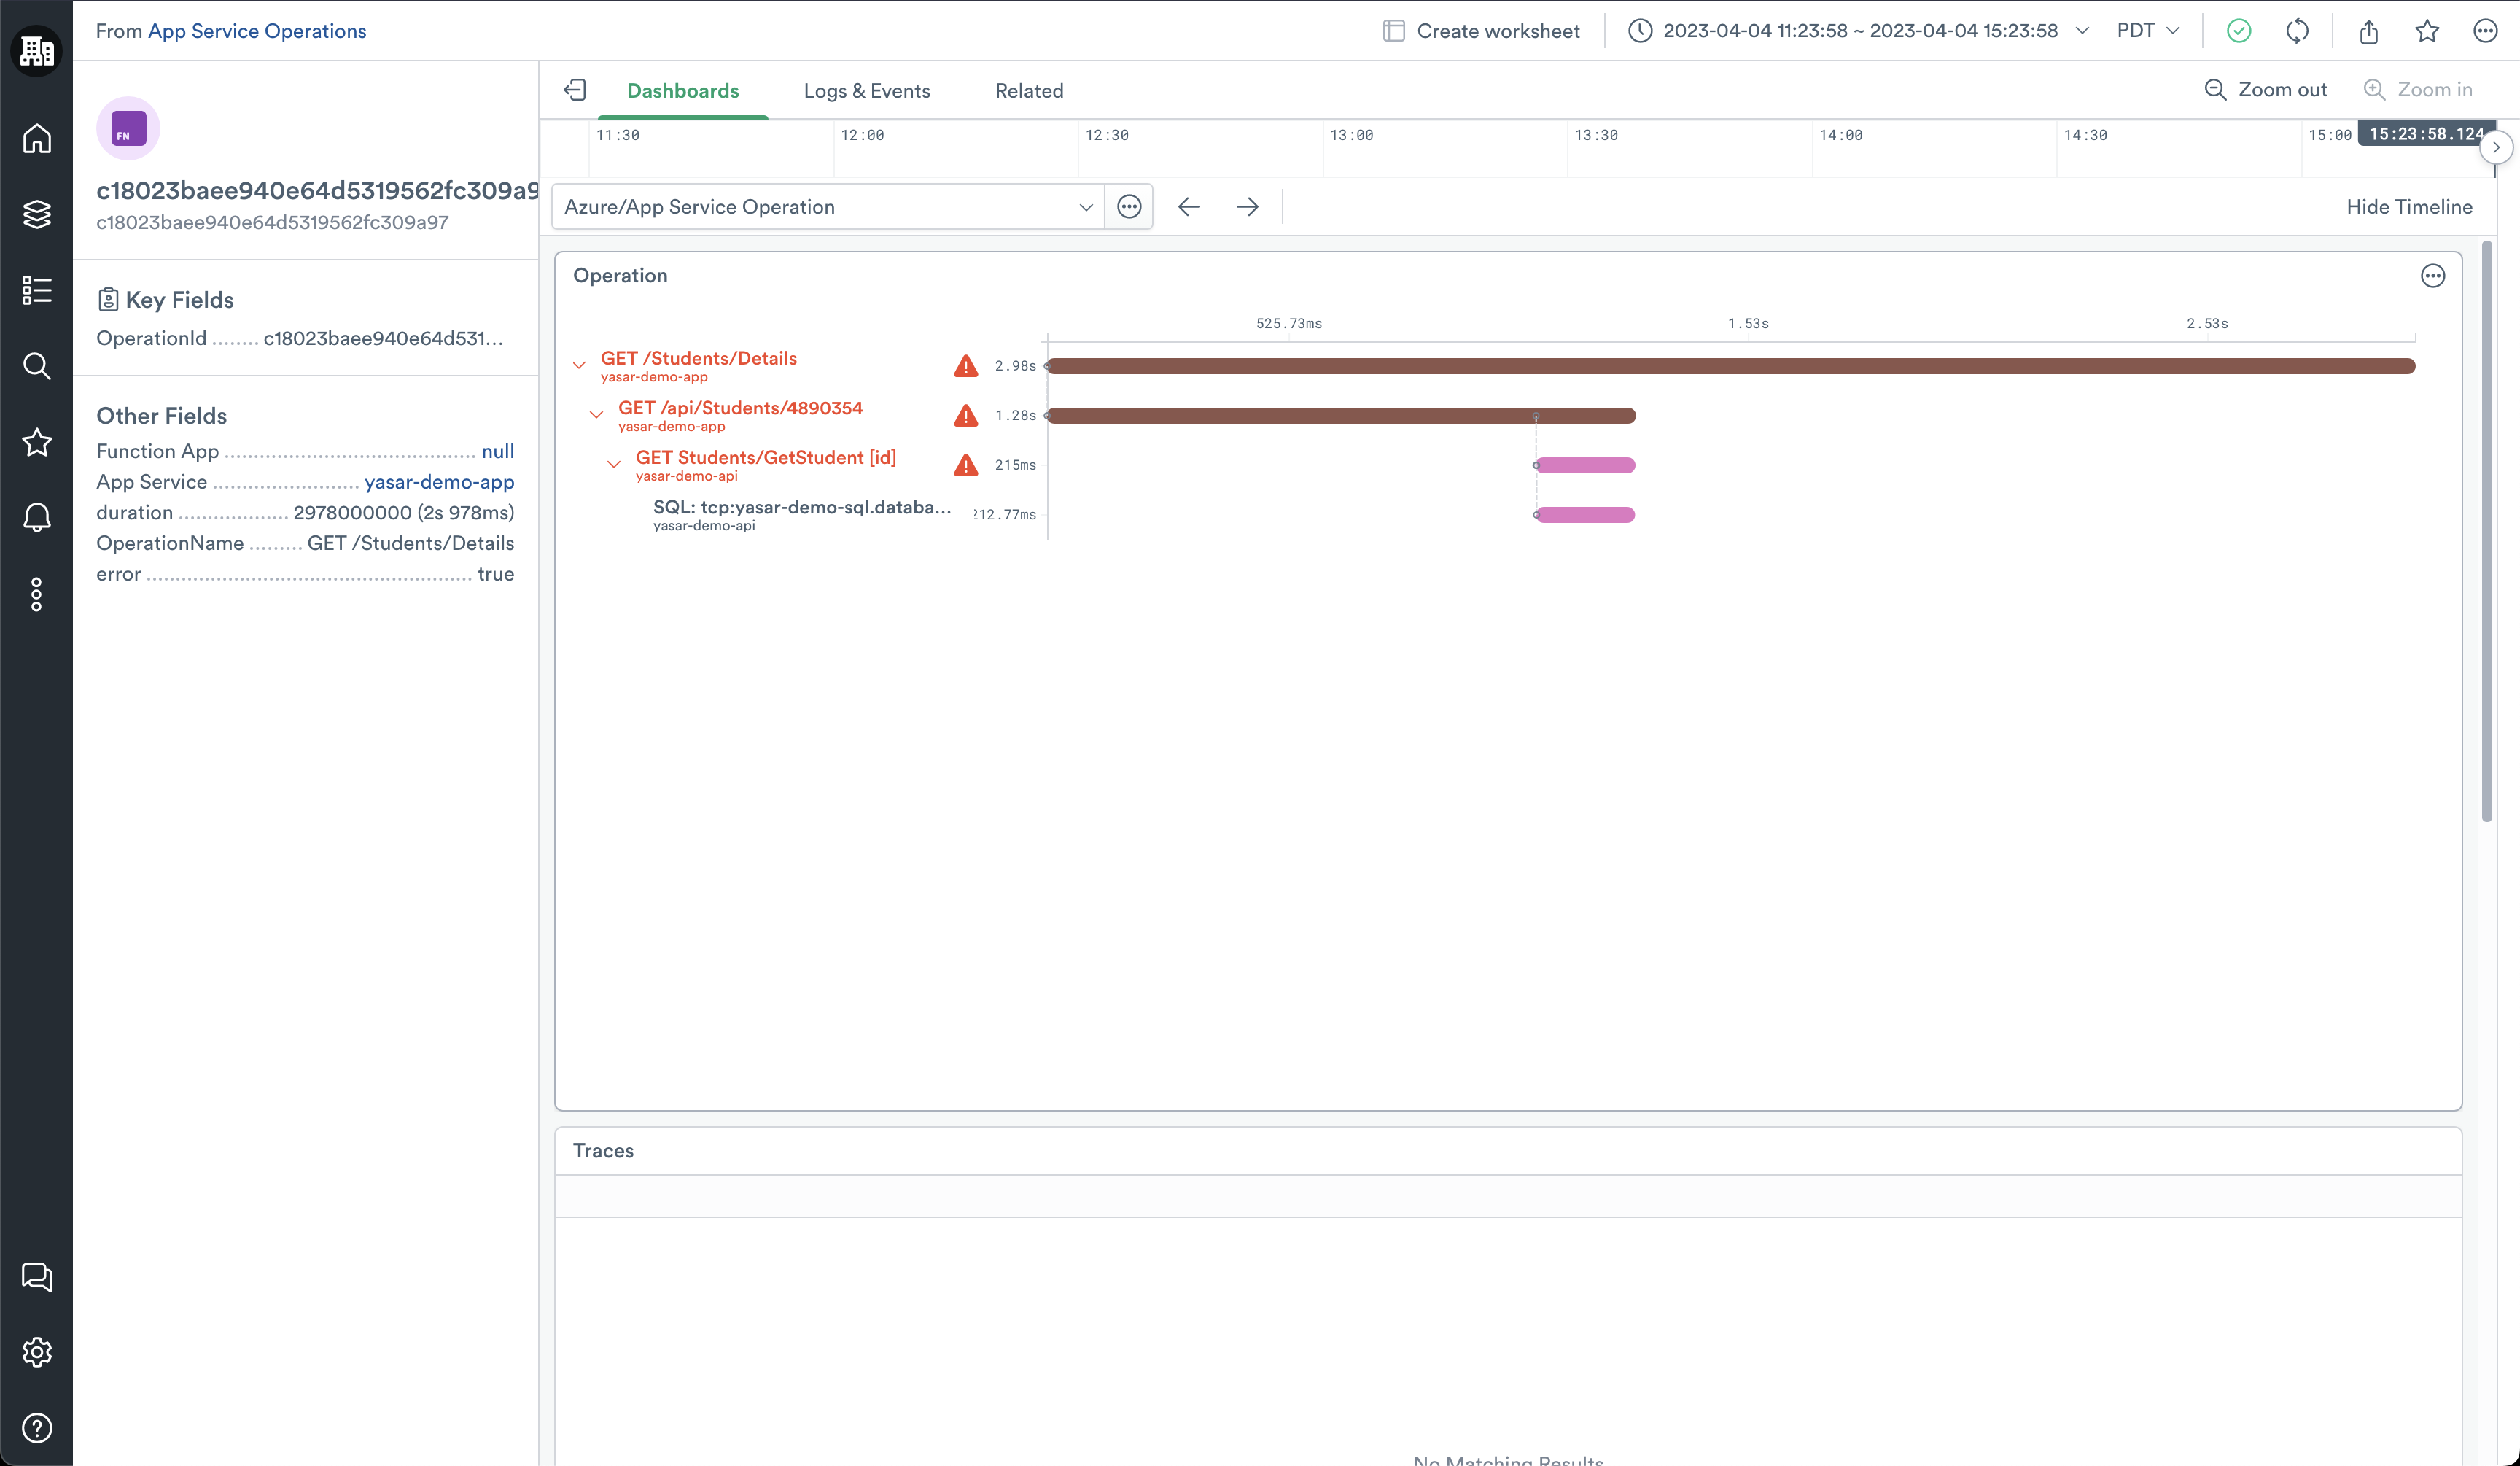Click the 13:00 mark on timeline
The width and height of the screenshot is (2520, 1466).
1351,136
